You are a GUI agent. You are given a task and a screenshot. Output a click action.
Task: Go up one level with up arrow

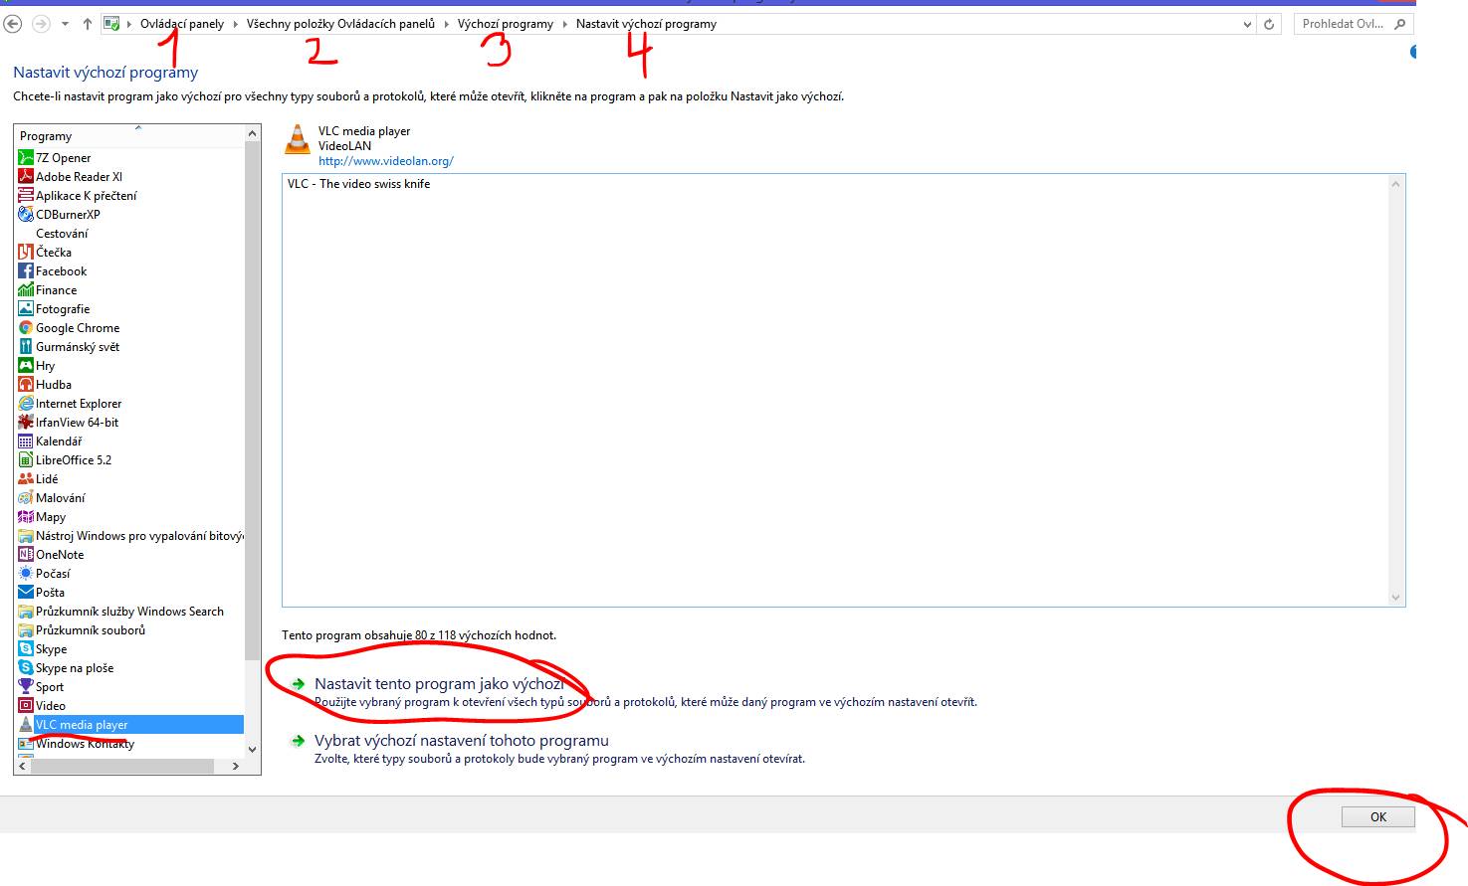click(x=87, y=24)
